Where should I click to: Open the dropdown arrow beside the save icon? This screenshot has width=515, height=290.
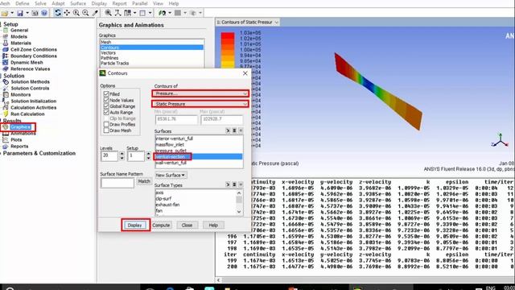pos(27,13)
